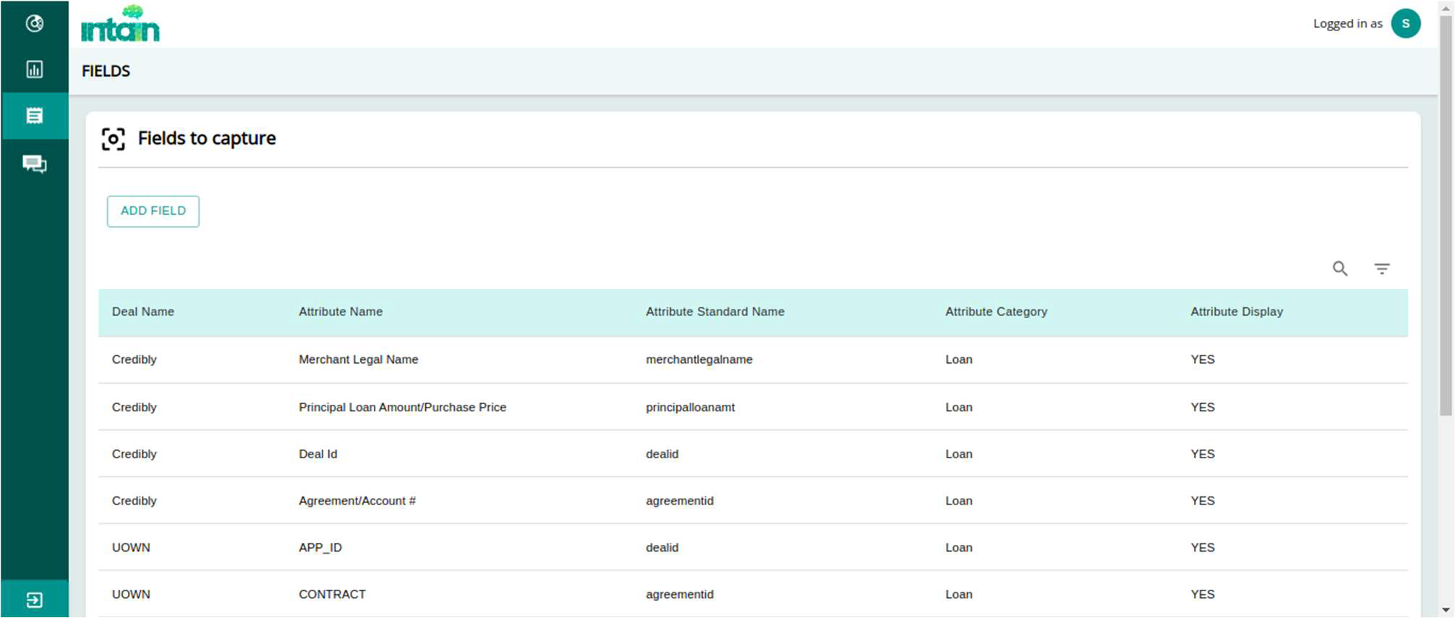This screenshot has width=1455, height=618.
Task: Select the Fields list sidebar icon
Action: pos(34,116)
